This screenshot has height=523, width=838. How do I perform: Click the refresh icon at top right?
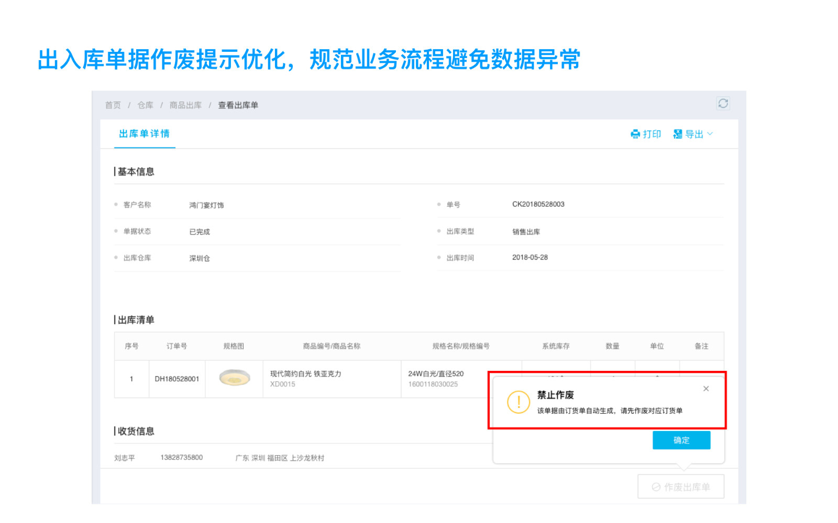click(723, 104)
